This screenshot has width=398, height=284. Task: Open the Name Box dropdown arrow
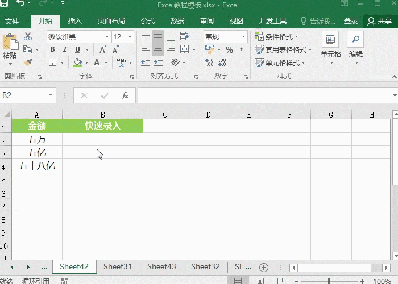(x=51, y=95)
